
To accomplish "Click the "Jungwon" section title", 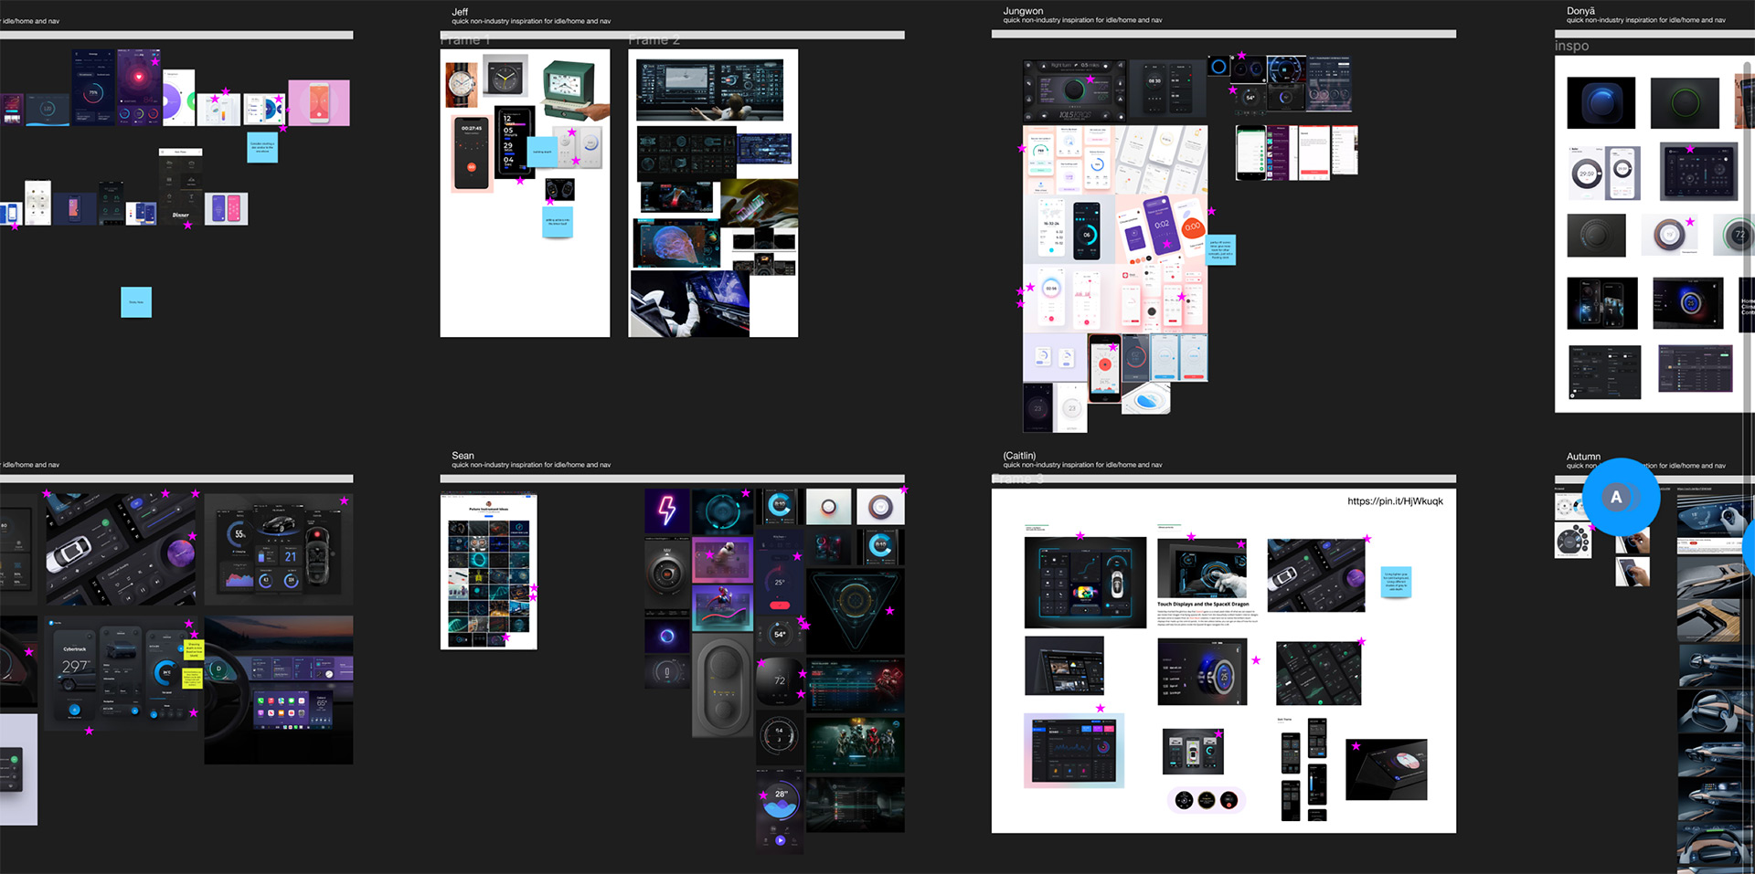I will [1023, 11].
